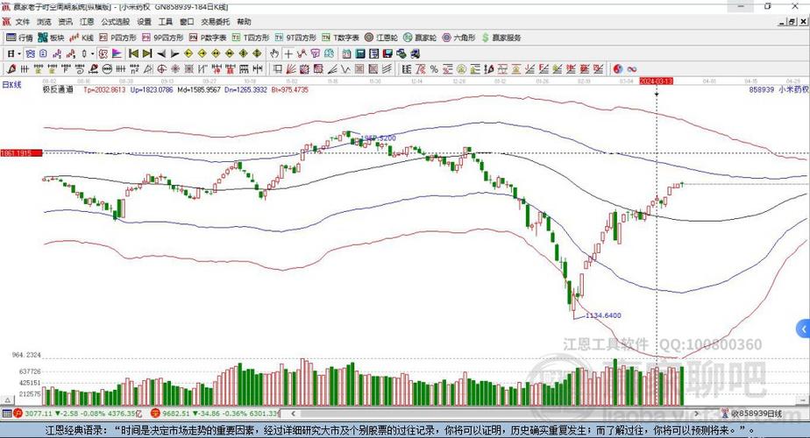
Task: Click the blue arrow button on right edge
Action: (x=802, y=328)
